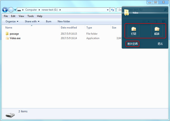Open the Tools menu
Screen dimensions: 170x121
tap(30, 16)
